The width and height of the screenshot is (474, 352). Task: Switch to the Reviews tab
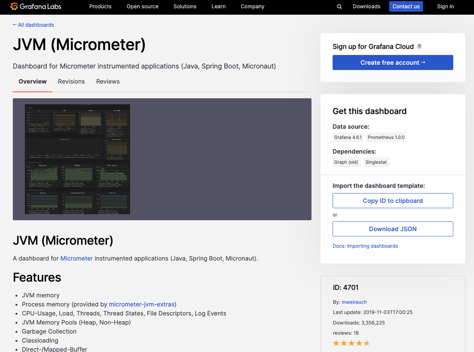pos(108,81)
